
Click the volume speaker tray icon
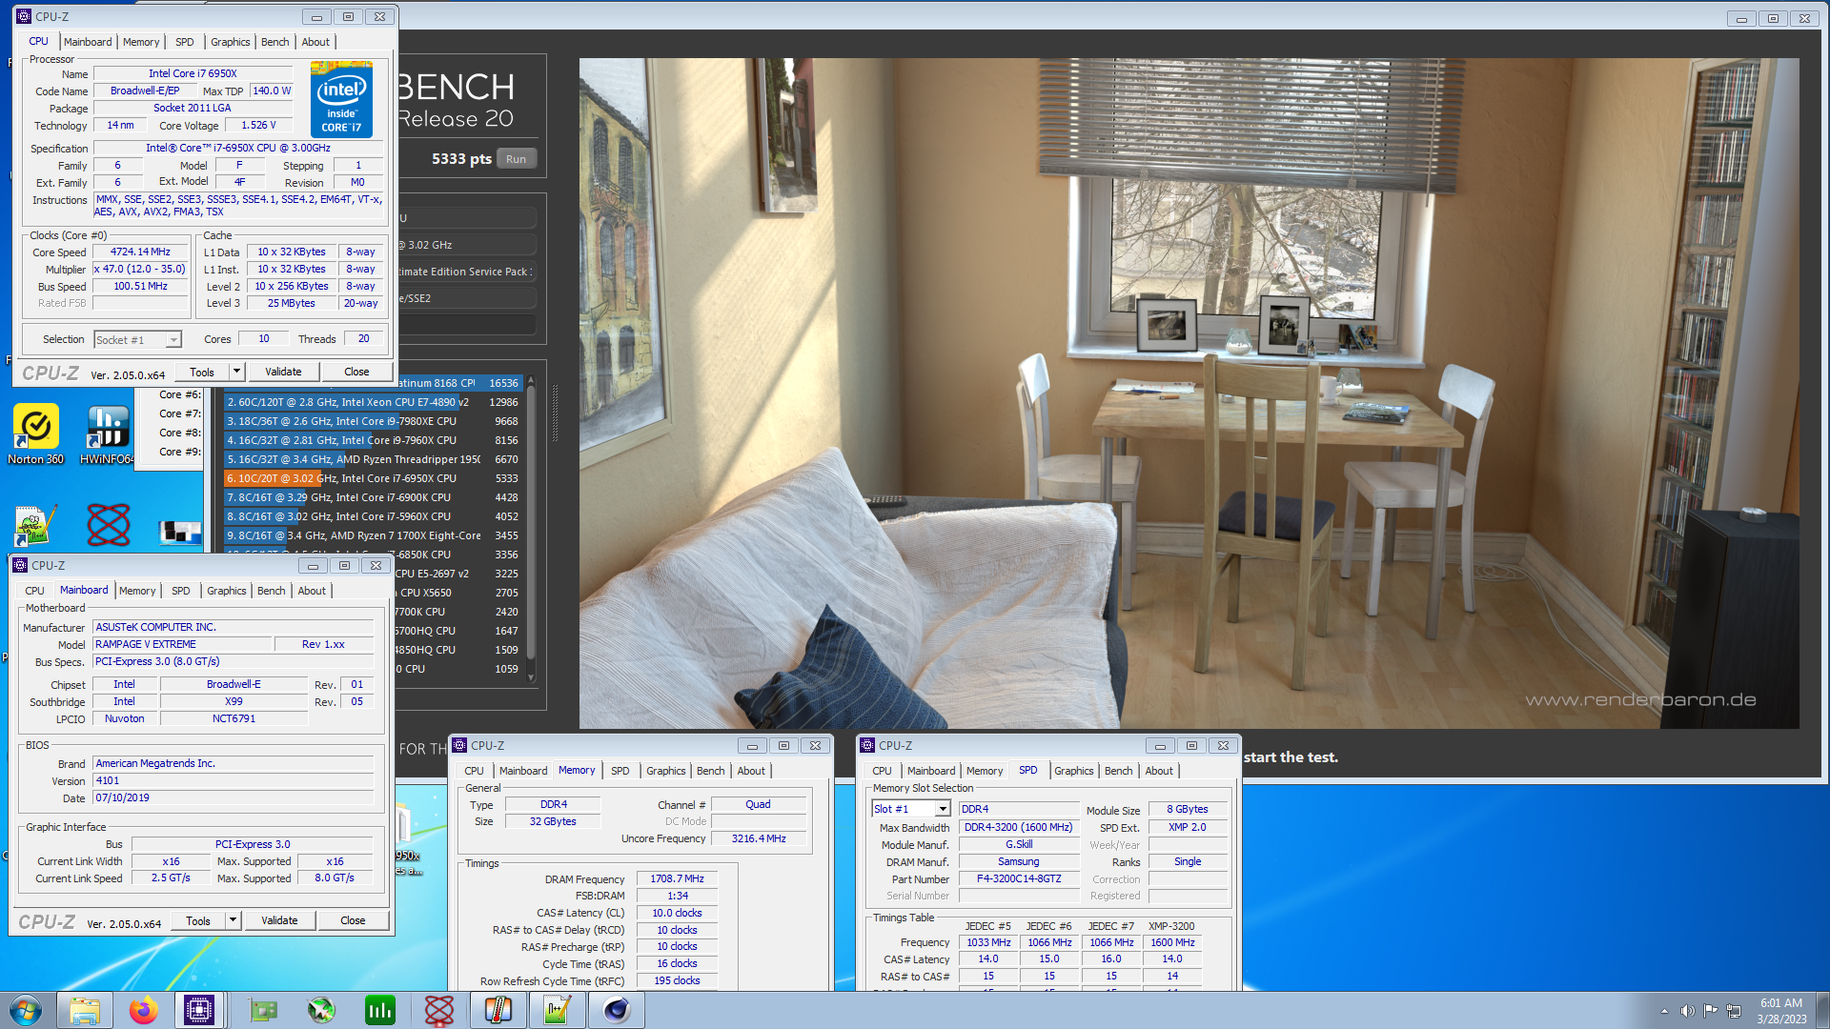tap(1687, 1010)
